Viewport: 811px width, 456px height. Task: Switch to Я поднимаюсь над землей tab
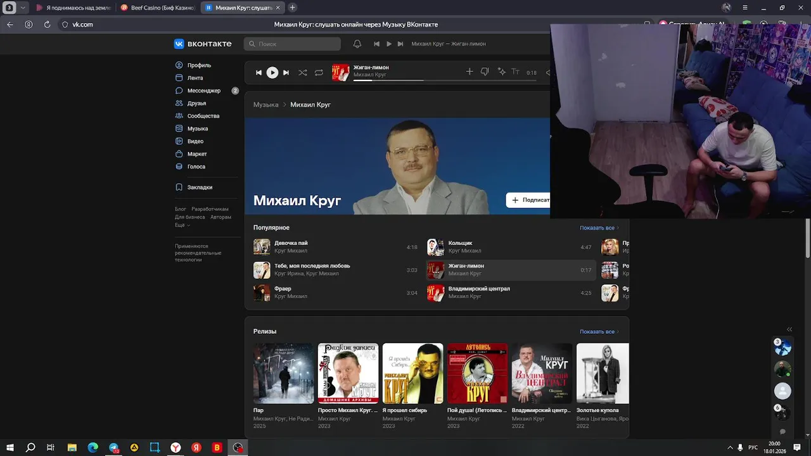73,8
